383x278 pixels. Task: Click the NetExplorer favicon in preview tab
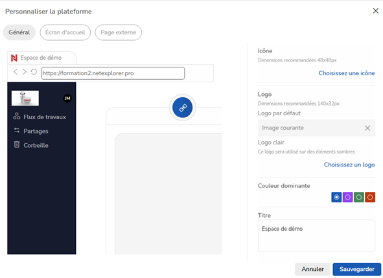coord(14,58)
